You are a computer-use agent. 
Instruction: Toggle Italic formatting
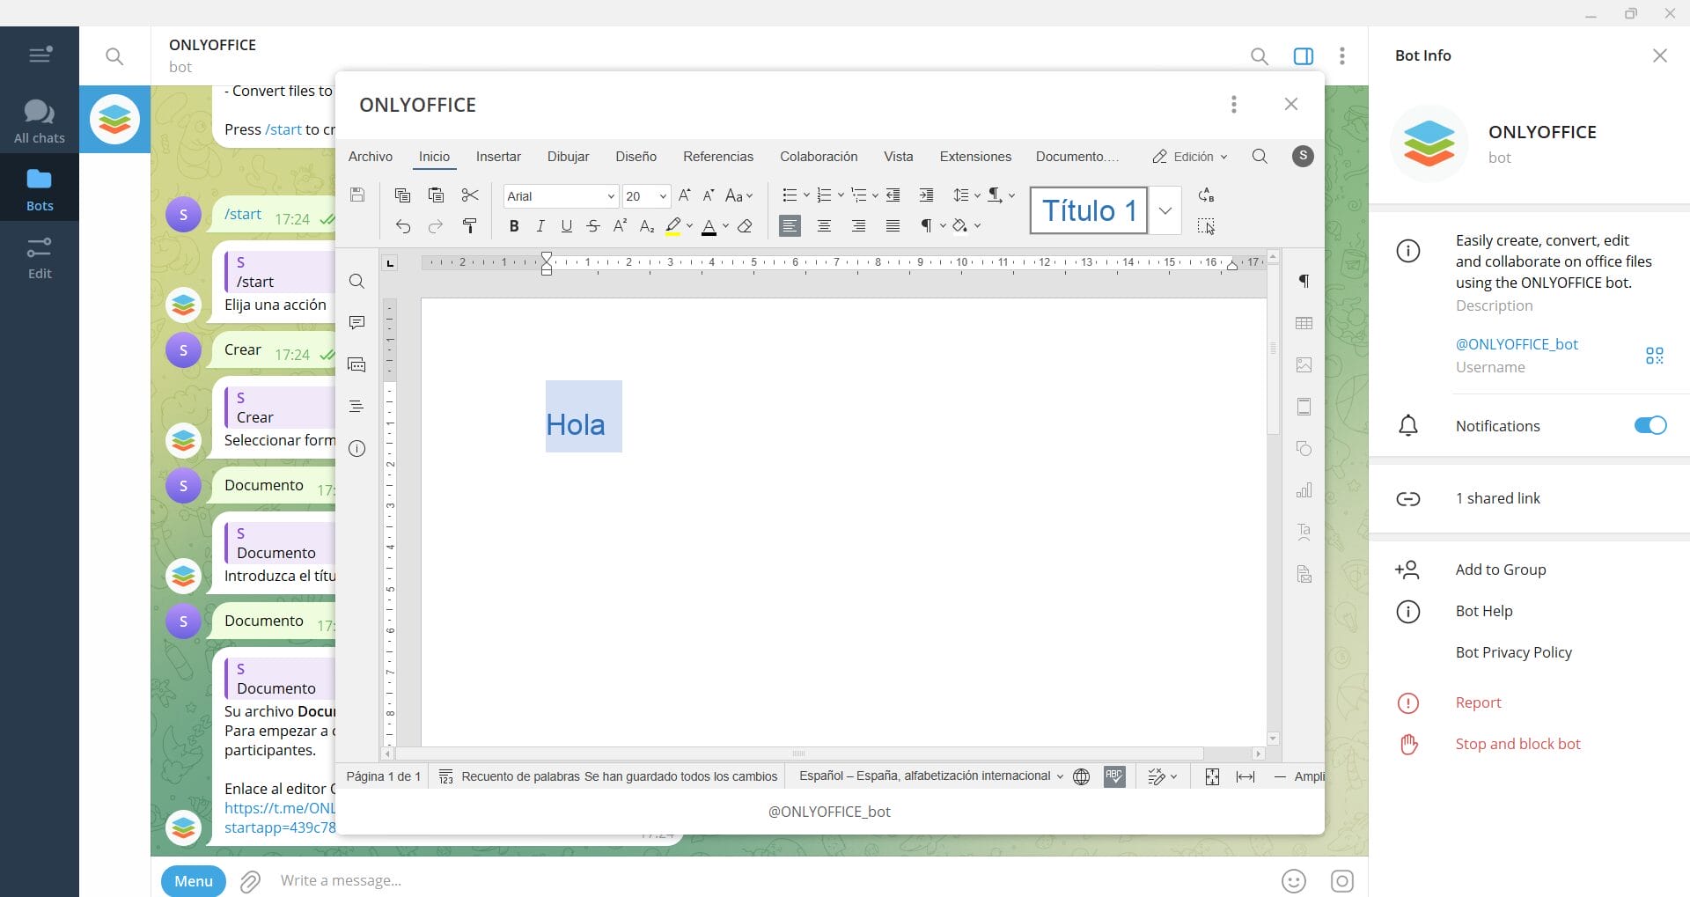click(x=540, y=226)
